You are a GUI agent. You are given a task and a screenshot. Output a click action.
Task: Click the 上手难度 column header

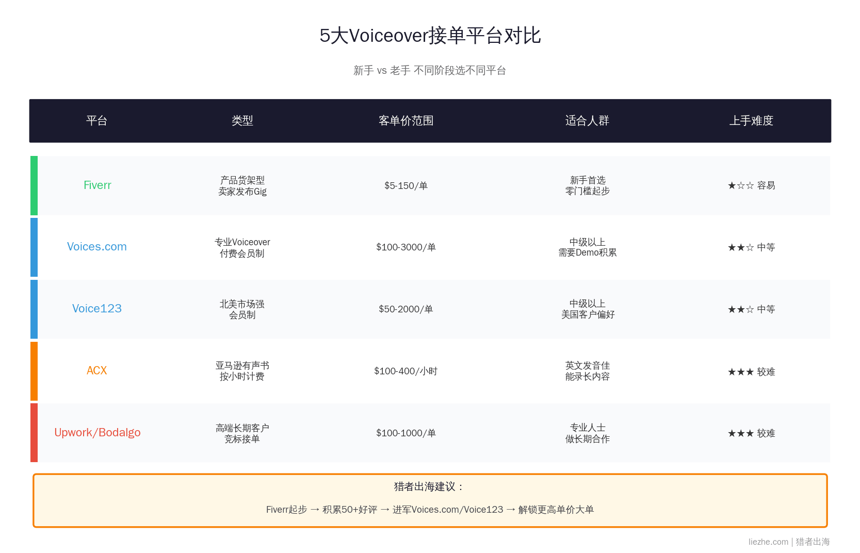point(751,121)
